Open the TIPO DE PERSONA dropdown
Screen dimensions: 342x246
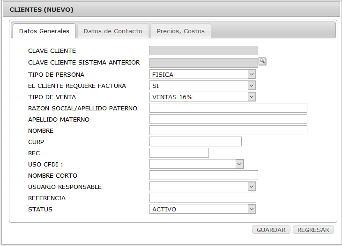[203, 74]
